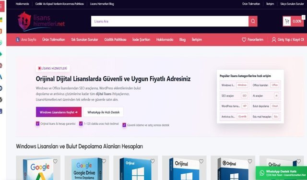Screen dimensions: 307x180
Task: Open the Google Drive Sınırsız Depolama thumbnail
Action: [x=87, y=168]
